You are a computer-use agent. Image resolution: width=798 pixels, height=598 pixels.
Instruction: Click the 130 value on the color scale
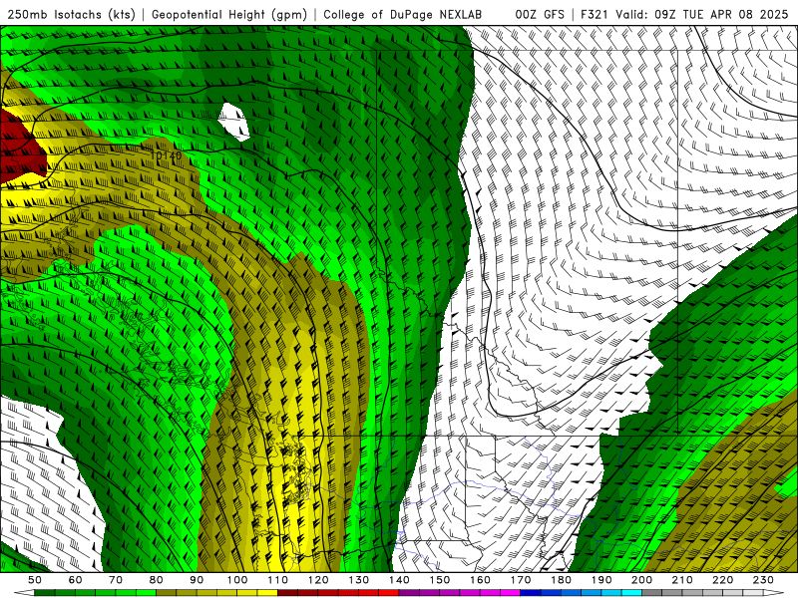[x=359, y=580]
